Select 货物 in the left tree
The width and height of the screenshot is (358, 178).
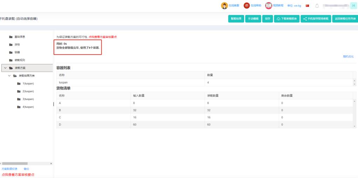pyautogui.click(x=17, y=44)
